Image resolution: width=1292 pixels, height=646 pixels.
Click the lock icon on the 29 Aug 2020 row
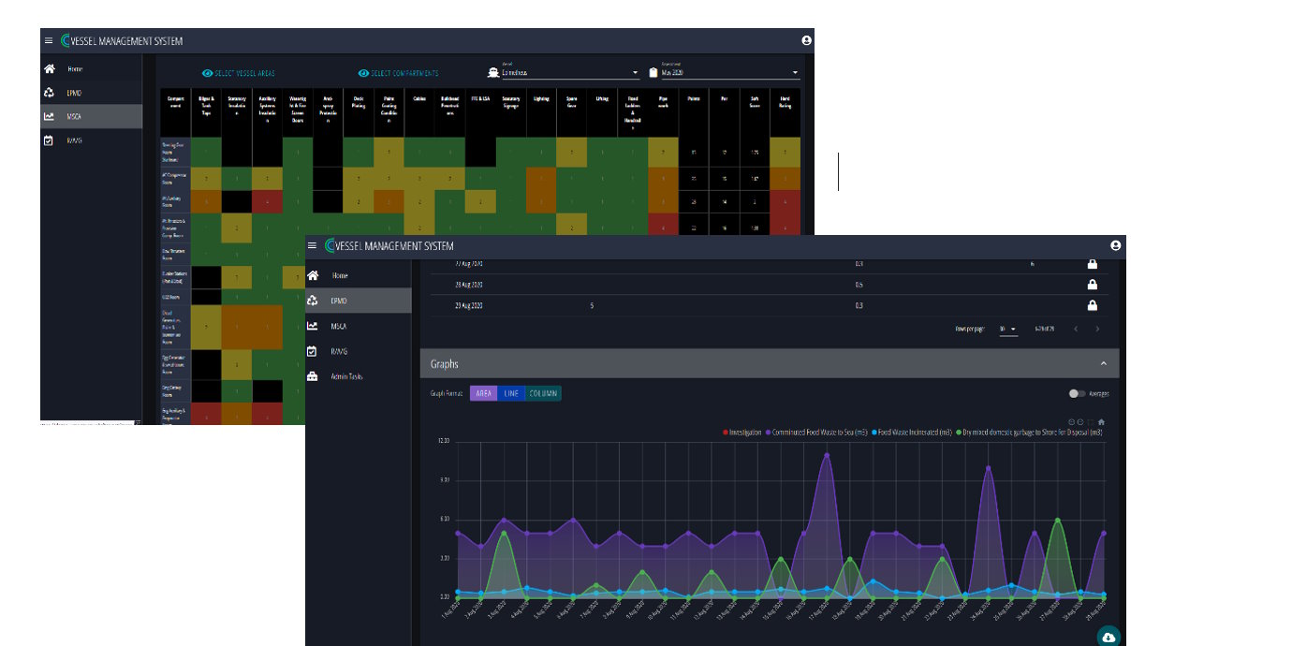click(x=1092, y=304)
